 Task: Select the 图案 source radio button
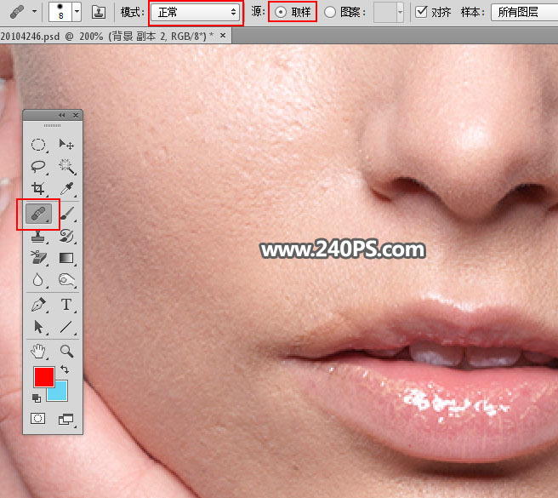tap(330, 13)
